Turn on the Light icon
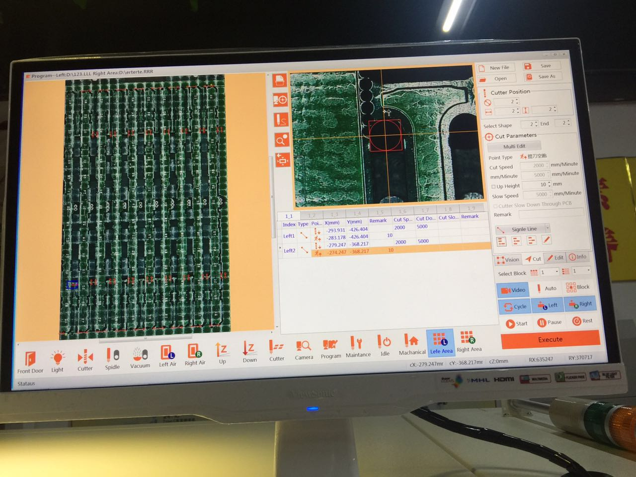Image resolution: width=636 pixels, height=477 pixels. pyautogui.click(x=58, y=358)
